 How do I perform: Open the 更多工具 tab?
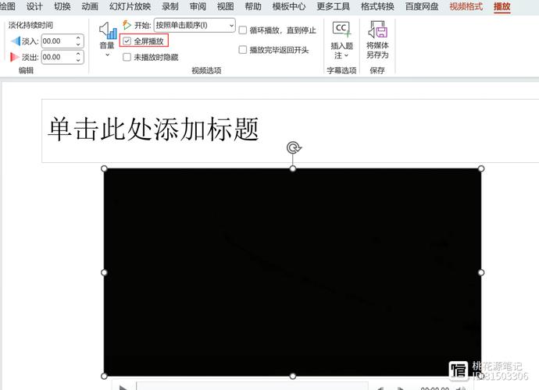[x=333, y=6]
